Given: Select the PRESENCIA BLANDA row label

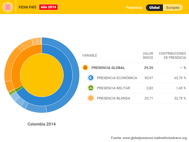Looking at the screenshot, I should [x=113, y=98].
